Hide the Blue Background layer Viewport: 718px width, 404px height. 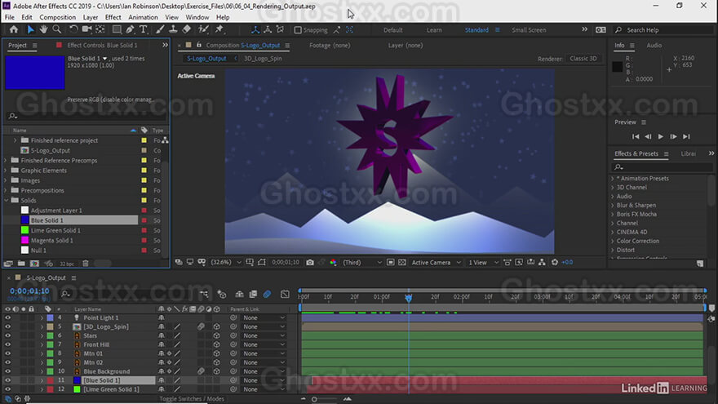pyautogui.click(x=7, y=371)
